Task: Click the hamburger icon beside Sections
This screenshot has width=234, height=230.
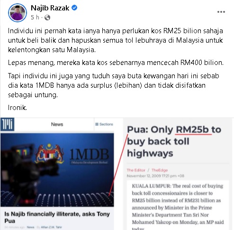Action: 97,124
